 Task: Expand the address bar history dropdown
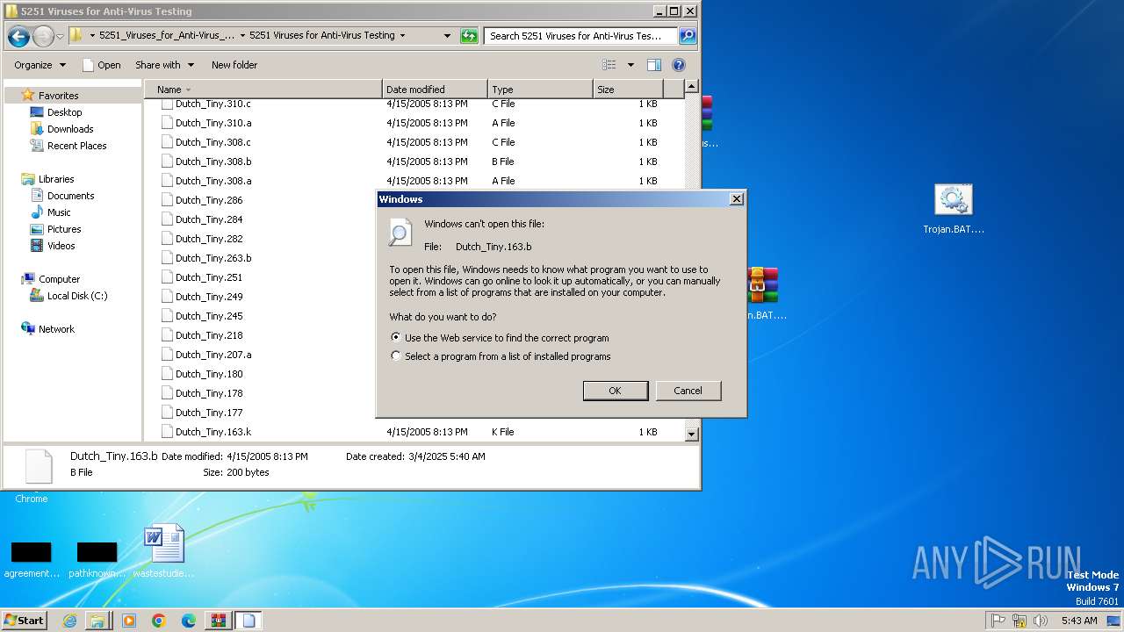point(447,36)
